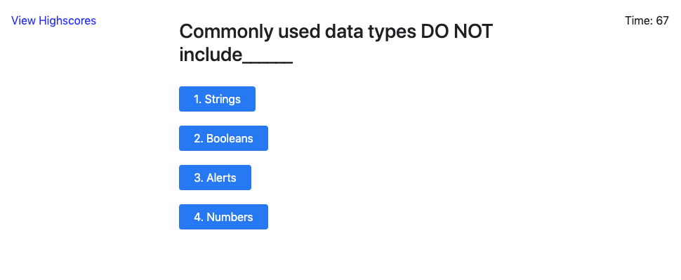Submit Strings as the answer
Image resolution: width=681 pixels, height=280 pixels.
(x=217, y=99)
